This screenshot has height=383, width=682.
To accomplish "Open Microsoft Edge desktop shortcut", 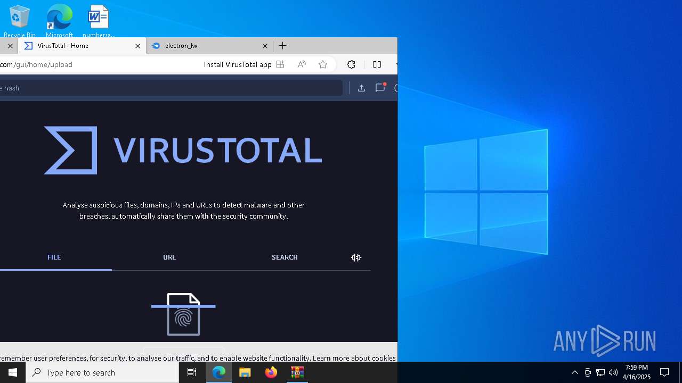I will coord(59,21).
